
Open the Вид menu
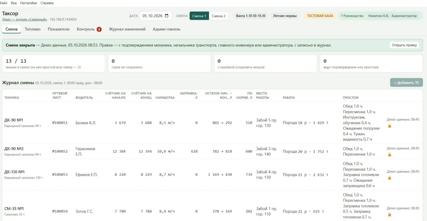14,3
